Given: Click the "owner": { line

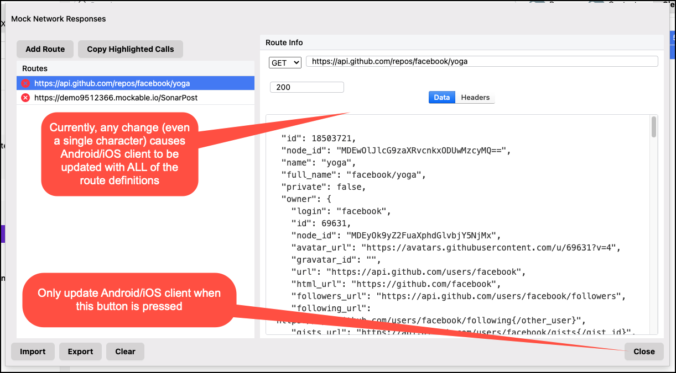Looking at the screenshot, I should coord(306,199).
